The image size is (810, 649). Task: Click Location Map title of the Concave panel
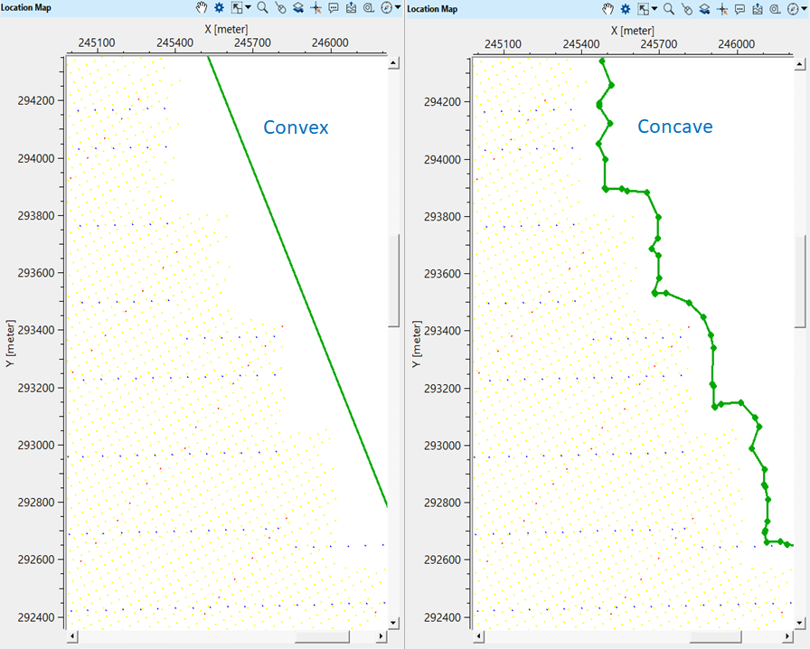point(432,9)
